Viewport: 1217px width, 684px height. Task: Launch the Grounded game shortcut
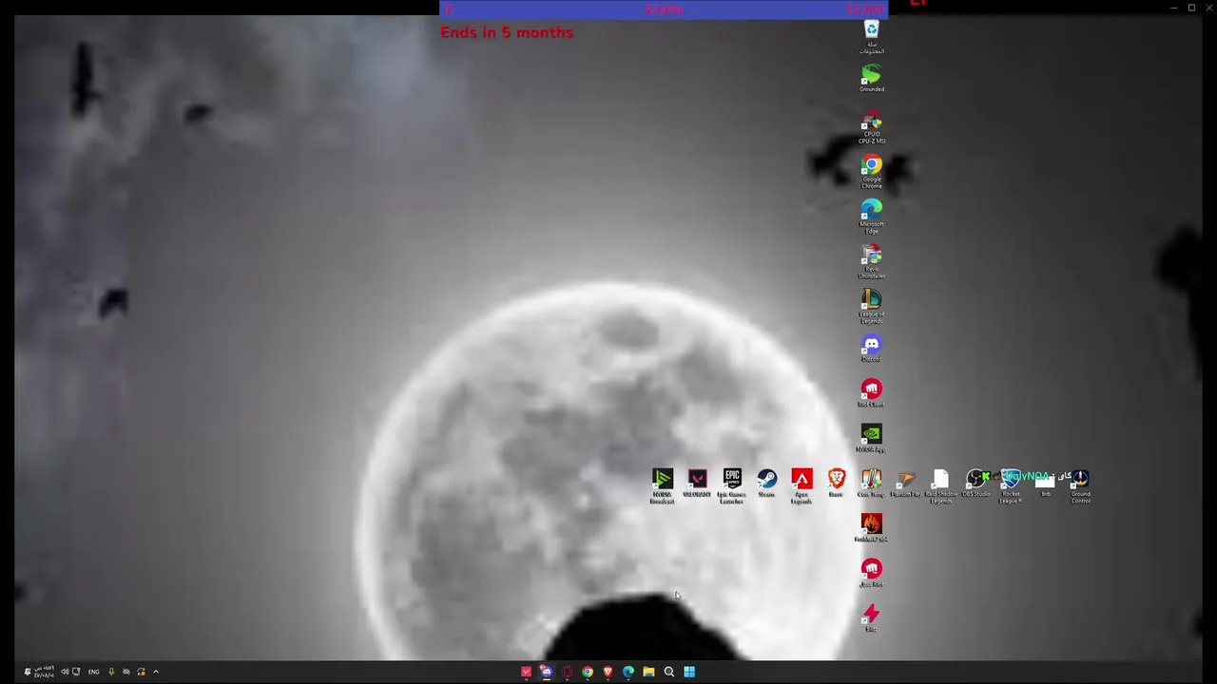[872, 78]
